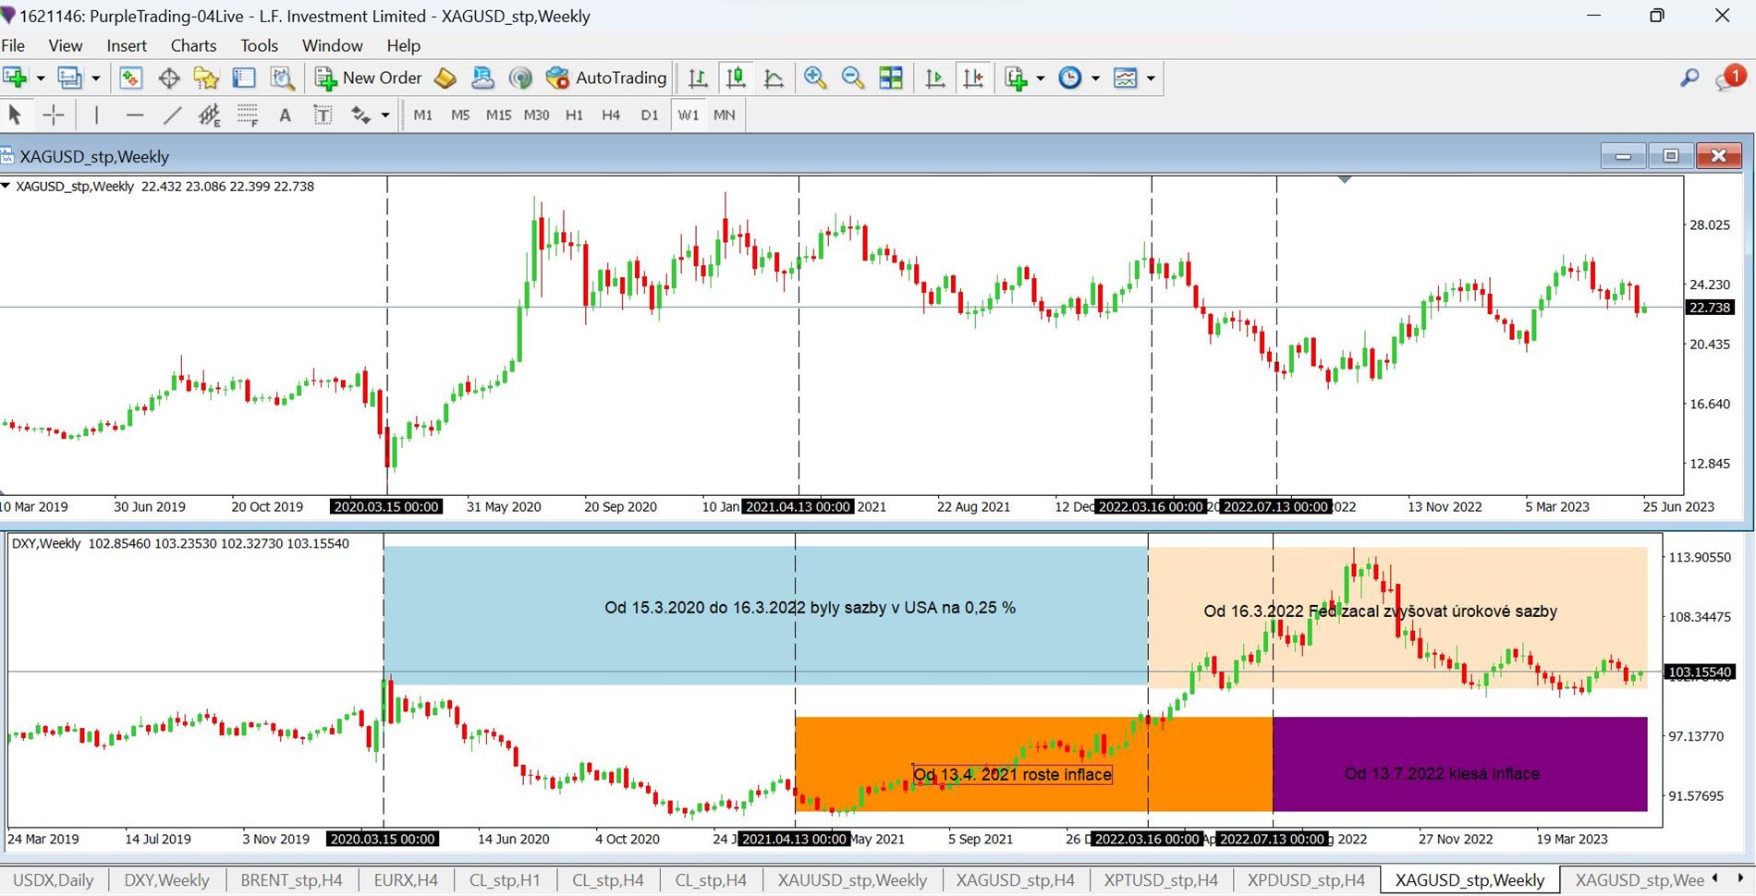Click the New Order button
This screenshot has height=896, width=1756.
tap(368, 79)
